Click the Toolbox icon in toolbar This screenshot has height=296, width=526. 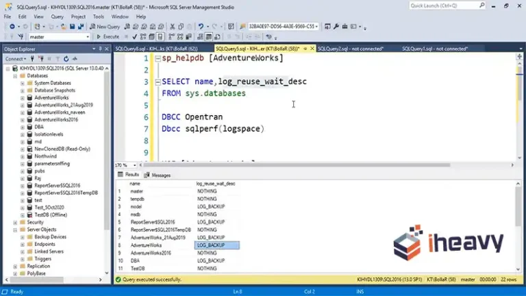(x=345, y=27)
